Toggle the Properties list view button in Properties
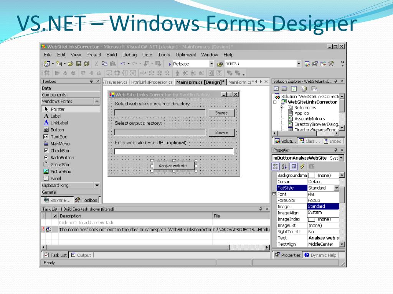This screenshot has height=294, width=393. point(294,167)
